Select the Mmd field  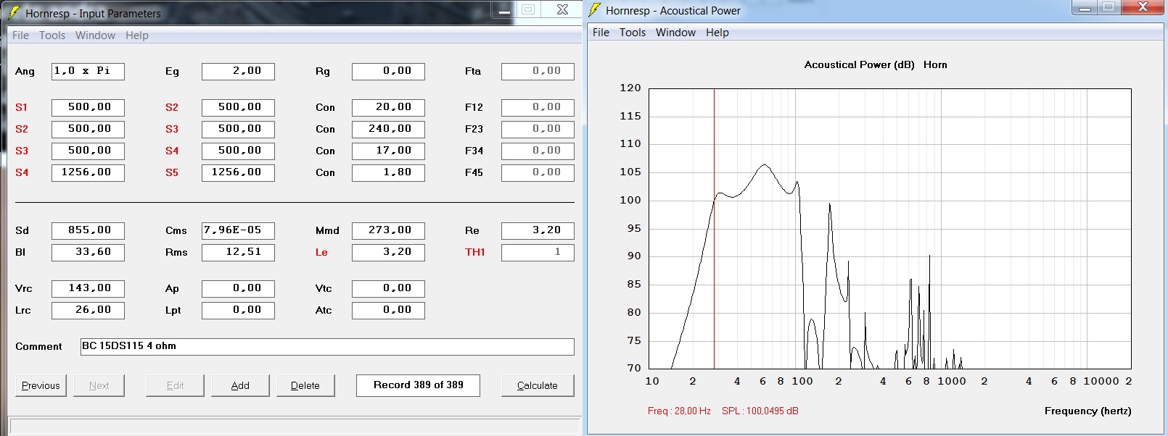click(x=388, y=230)
